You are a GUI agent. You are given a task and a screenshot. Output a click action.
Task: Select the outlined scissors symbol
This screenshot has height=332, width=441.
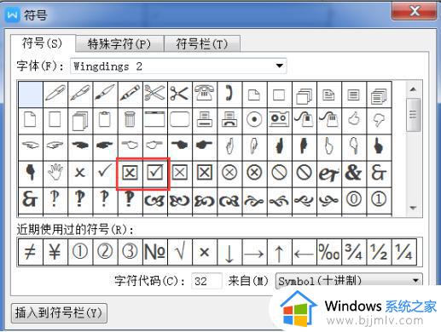click(155, 94)
